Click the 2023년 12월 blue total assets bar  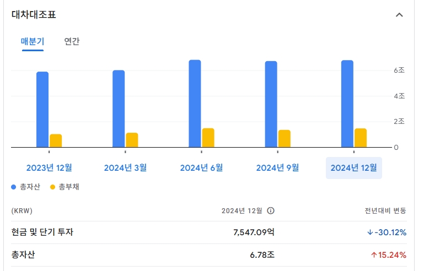(x=42, y=110)
